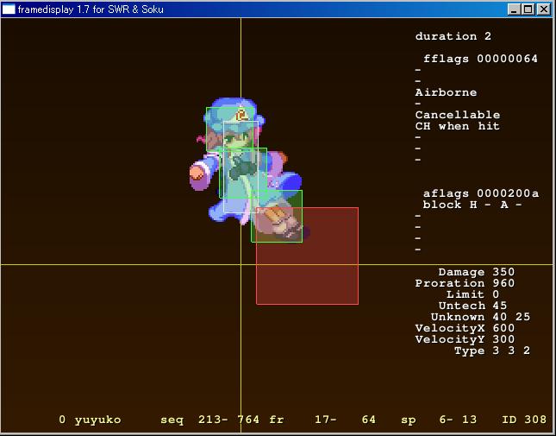The height and width of the screenshot is (436, 556).
Task: Click the Cancellable flag label
Action: [x=457, y=115]
